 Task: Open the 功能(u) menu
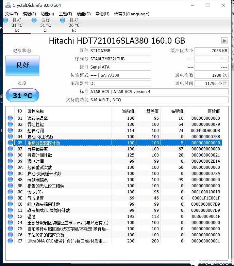coord(47,14)
